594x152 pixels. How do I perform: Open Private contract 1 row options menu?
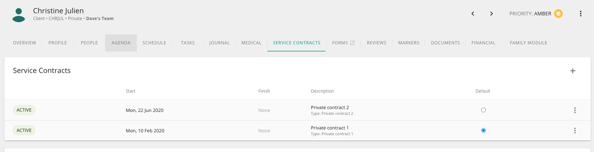tap(575, 131)
